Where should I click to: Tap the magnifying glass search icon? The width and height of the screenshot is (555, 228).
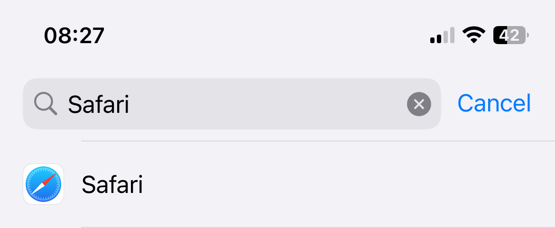click(x=46, y=103)
